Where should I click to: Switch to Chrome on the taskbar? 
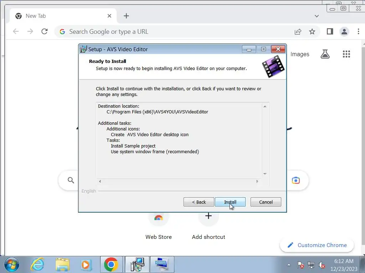point(111,264)
